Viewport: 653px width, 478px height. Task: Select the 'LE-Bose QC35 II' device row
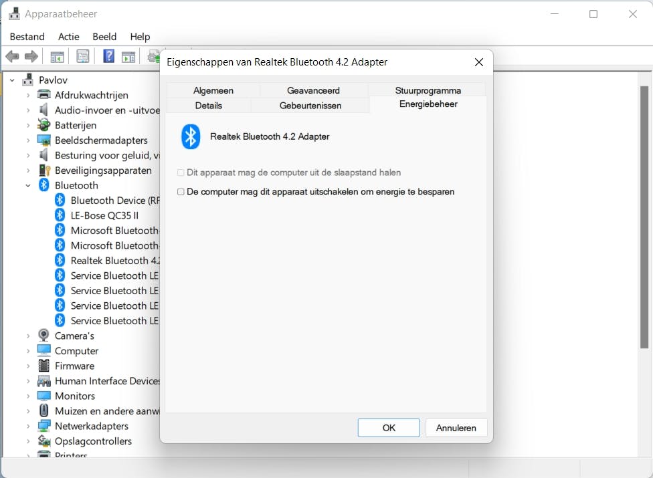104,215
